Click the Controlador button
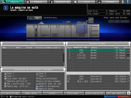 click(x=74, y=93)
